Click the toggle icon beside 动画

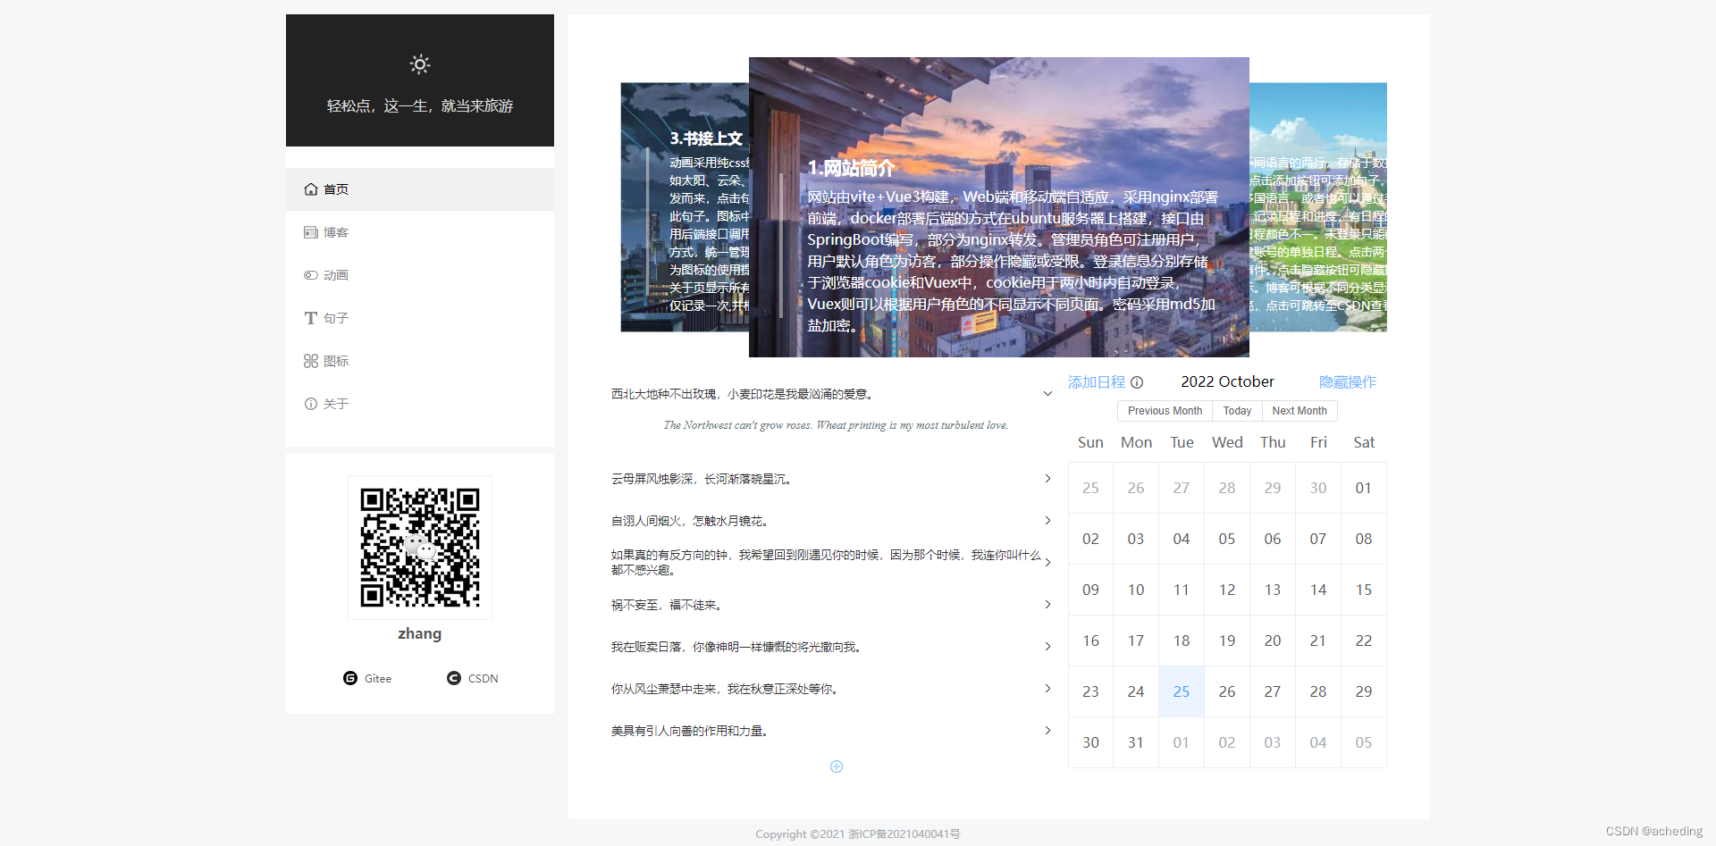pos(311,275)
